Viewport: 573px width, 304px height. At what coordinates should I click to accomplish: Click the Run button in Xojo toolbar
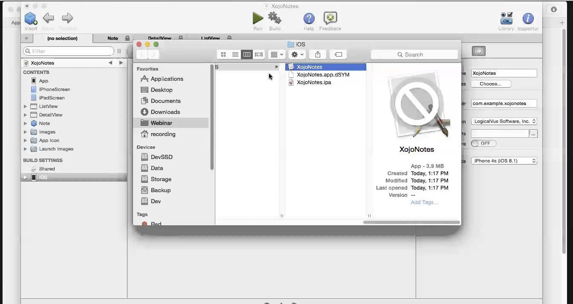(x=258, y=18)
